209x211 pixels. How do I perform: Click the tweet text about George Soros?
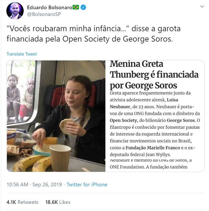(x=94, y=34)
